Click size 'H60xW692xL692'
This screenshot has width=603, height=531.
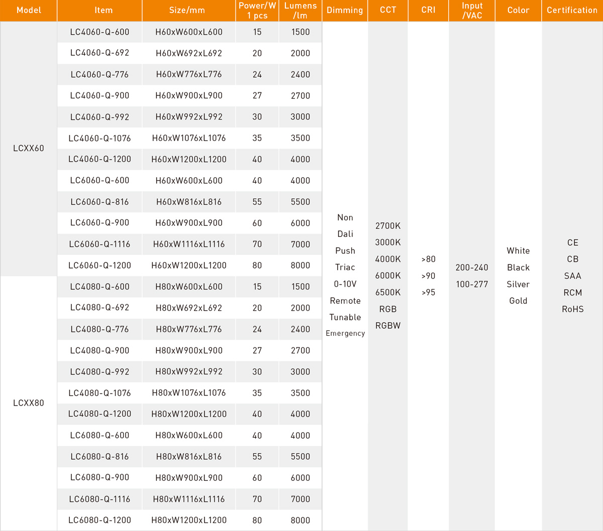pyautogui.click(x=189, y=53)
